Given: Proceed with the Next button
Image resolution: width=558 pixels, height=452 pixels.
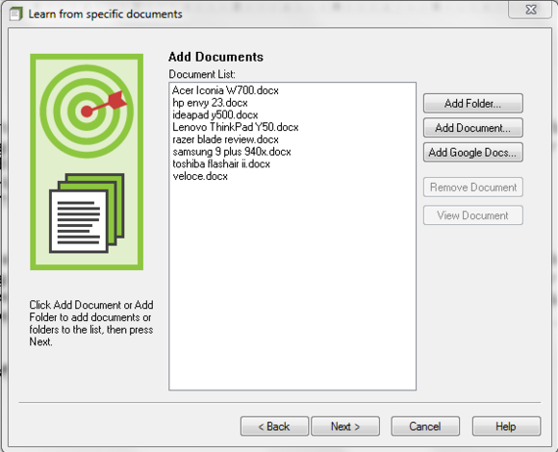Looking at the screenshot, I should click(345, 426).
